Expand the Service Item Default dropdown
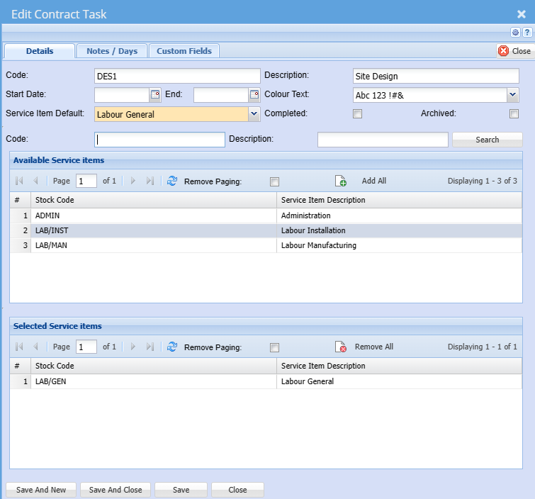 [254, 114]
